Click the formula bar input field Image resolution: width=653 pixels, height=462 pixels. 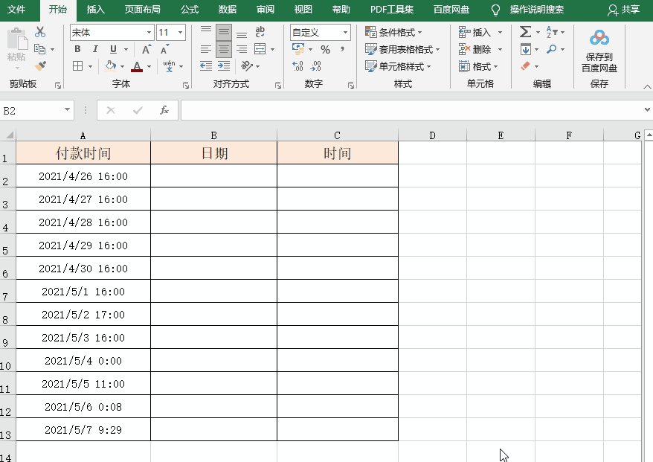tap(412, 110)
